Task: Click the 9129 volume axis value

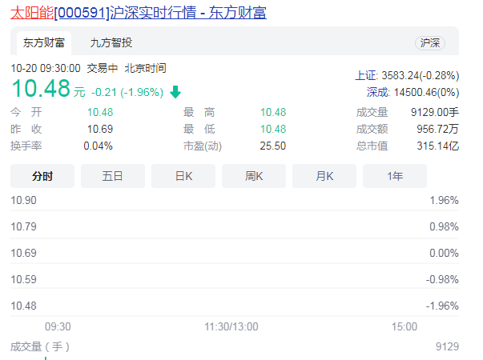Action: pos(447,346)
